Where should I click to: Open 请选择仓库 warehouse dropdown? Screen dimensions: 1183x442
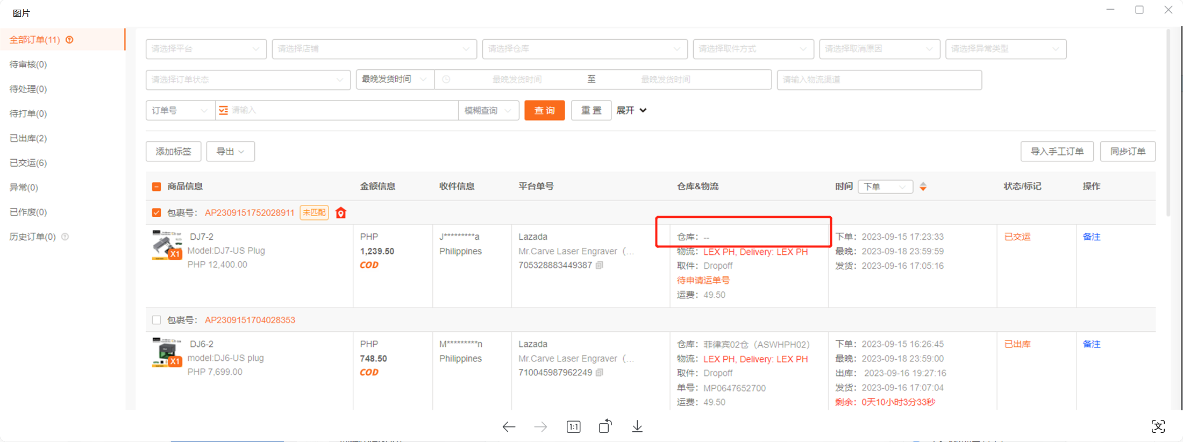click(x=585, y=49)
